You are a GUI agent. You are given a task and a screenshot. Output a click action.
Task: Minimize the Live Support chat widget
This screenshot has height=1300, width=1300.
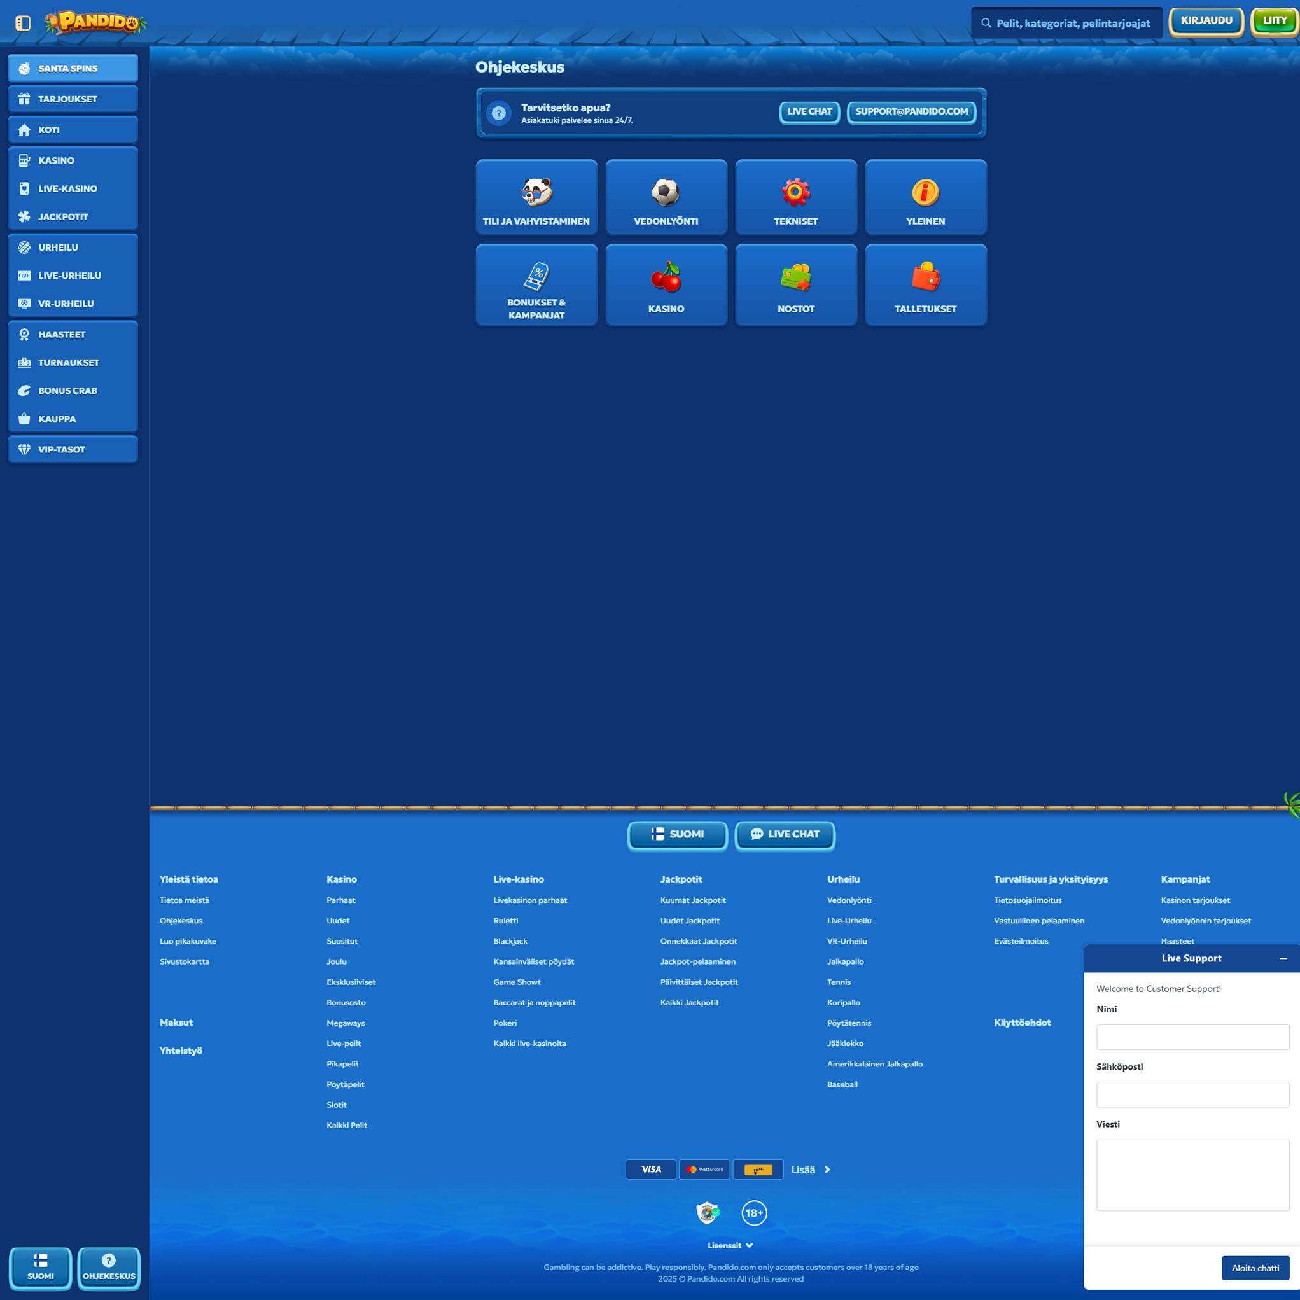[x=1283, y=958]
